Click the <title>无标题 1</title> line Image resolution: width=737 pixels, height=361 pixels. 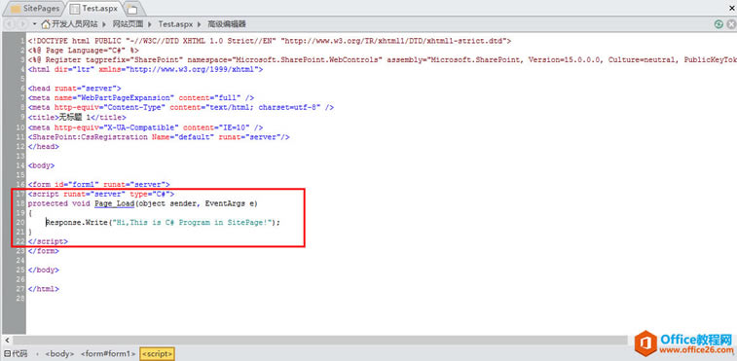click(77, 117)
